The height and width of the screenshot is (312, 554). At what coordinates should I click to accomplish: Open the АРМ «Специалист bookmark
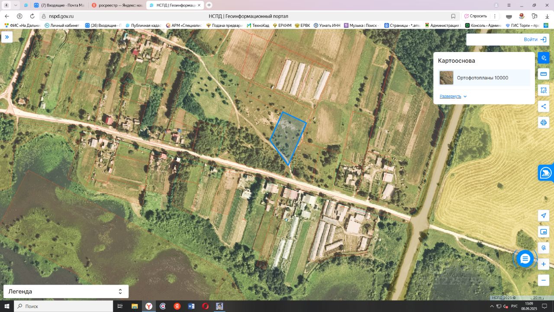pyautogui.click(x=184, y=26)
